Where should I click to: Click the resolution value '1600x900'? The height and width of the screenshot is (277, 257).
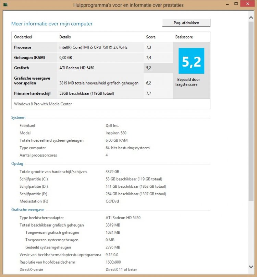coord(113,262)
